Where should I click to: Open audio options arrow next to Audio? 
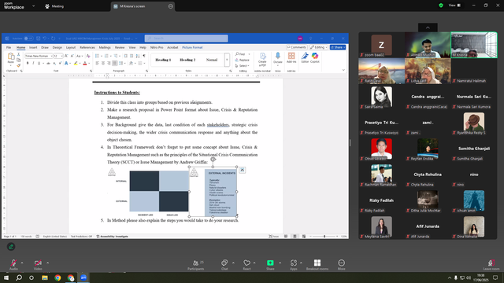pos(22,263)
